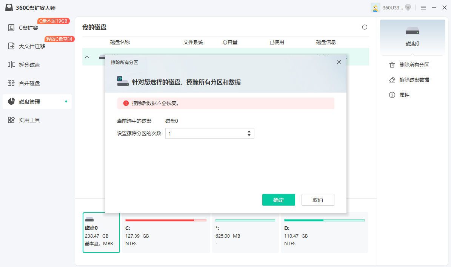
Task: Click the 释放C盘空间 badge
Action: [59, 39]
